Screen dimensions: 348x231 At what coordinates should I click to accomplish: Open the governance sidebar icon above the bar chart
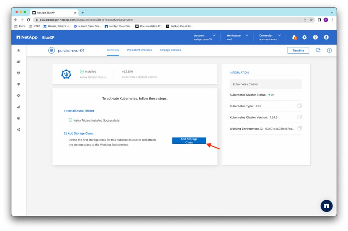(19, 96)
